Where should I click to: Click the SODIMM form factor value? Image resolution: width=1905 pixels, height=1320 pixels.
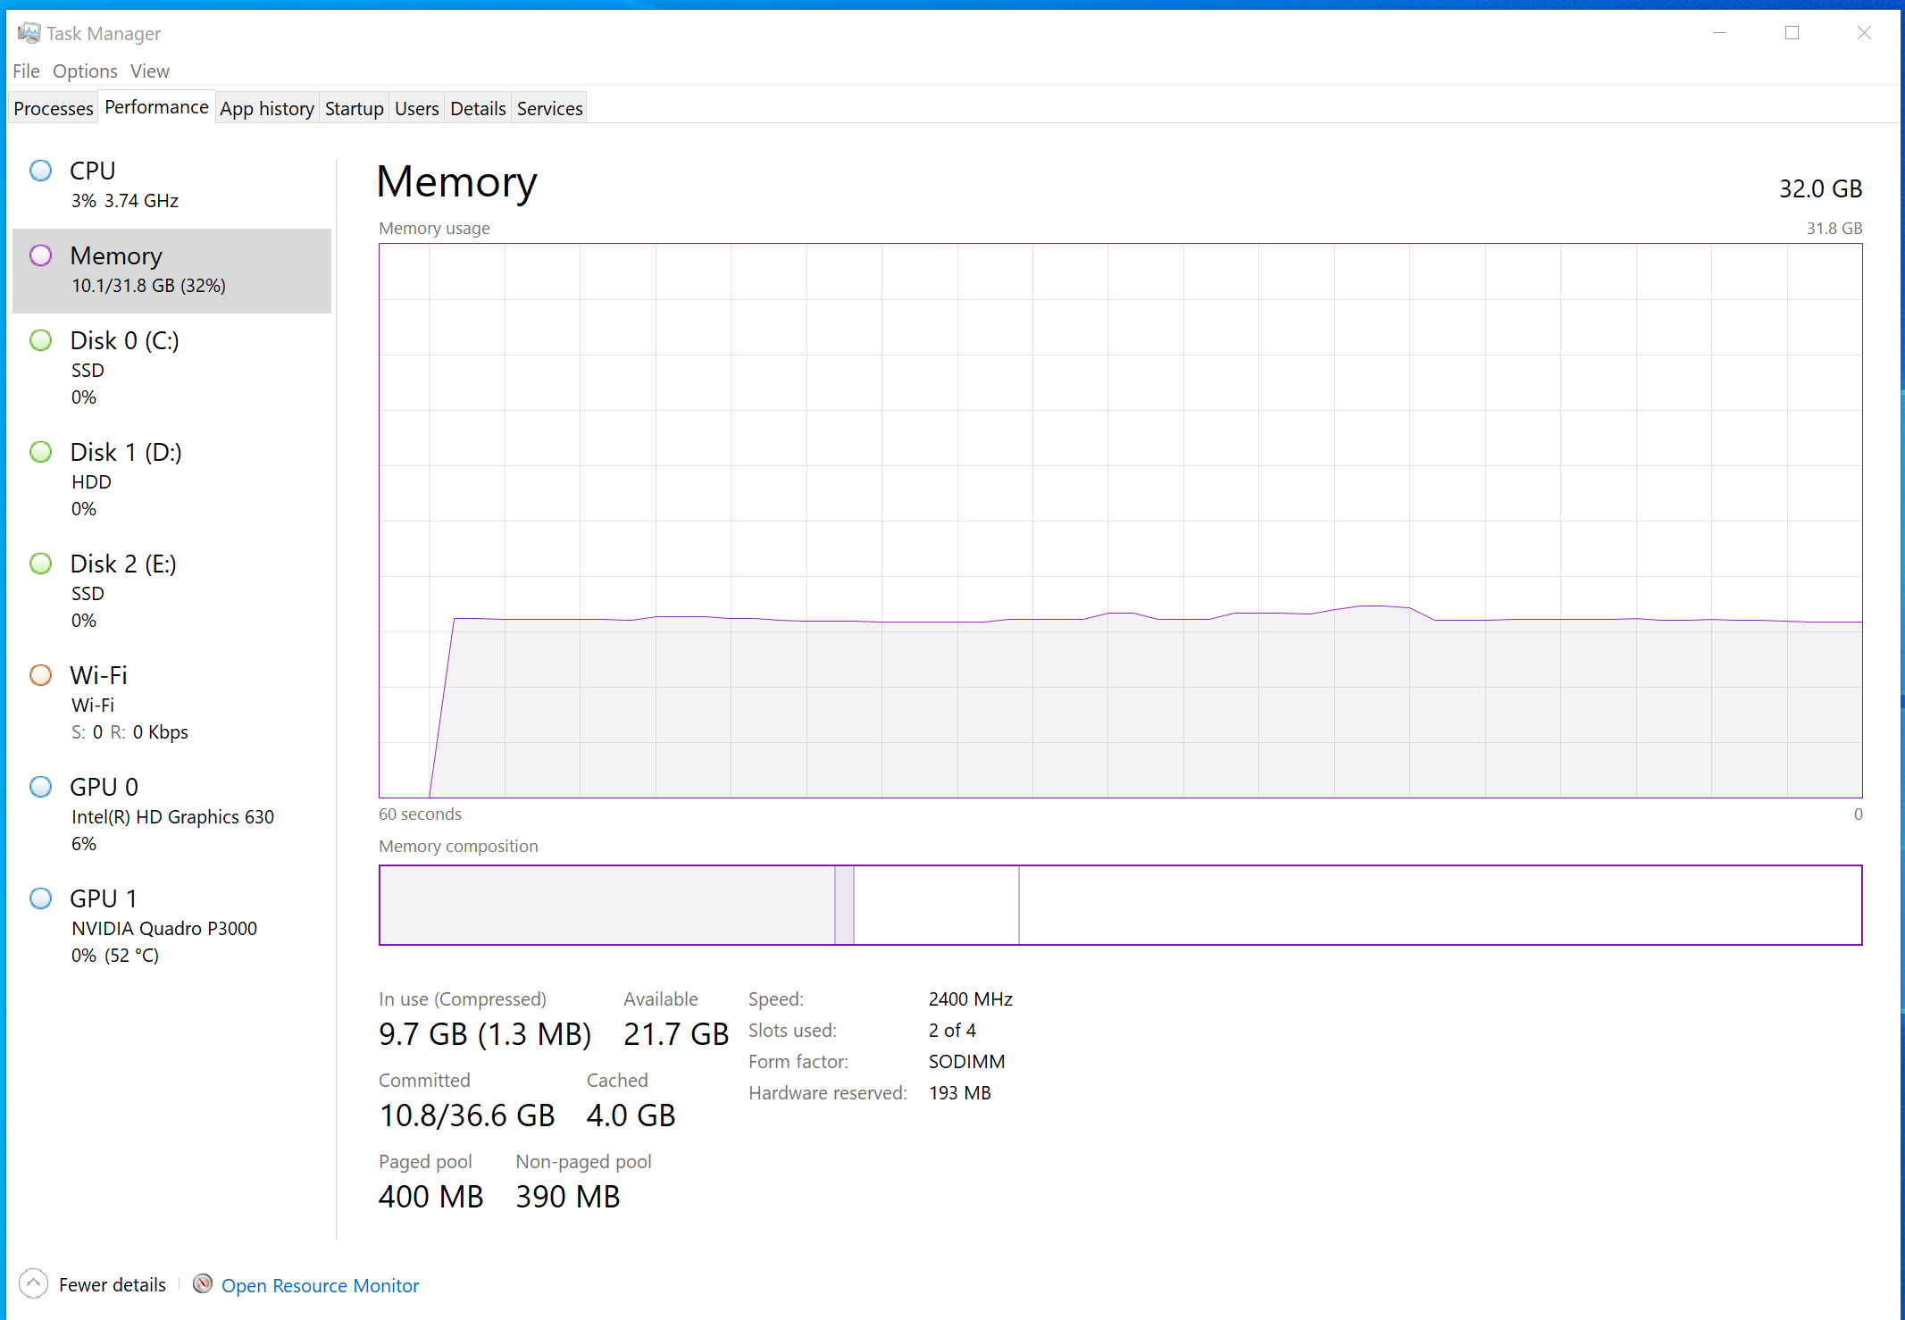966,1062
